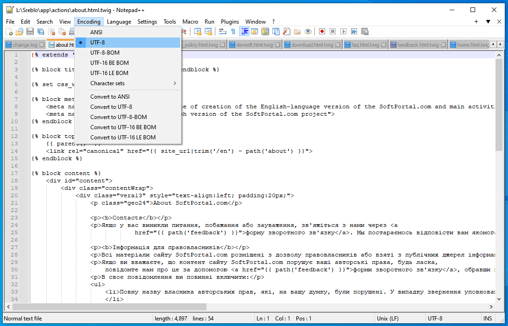Click Convert to UTF-8-BOM

(x=128, y=117)
